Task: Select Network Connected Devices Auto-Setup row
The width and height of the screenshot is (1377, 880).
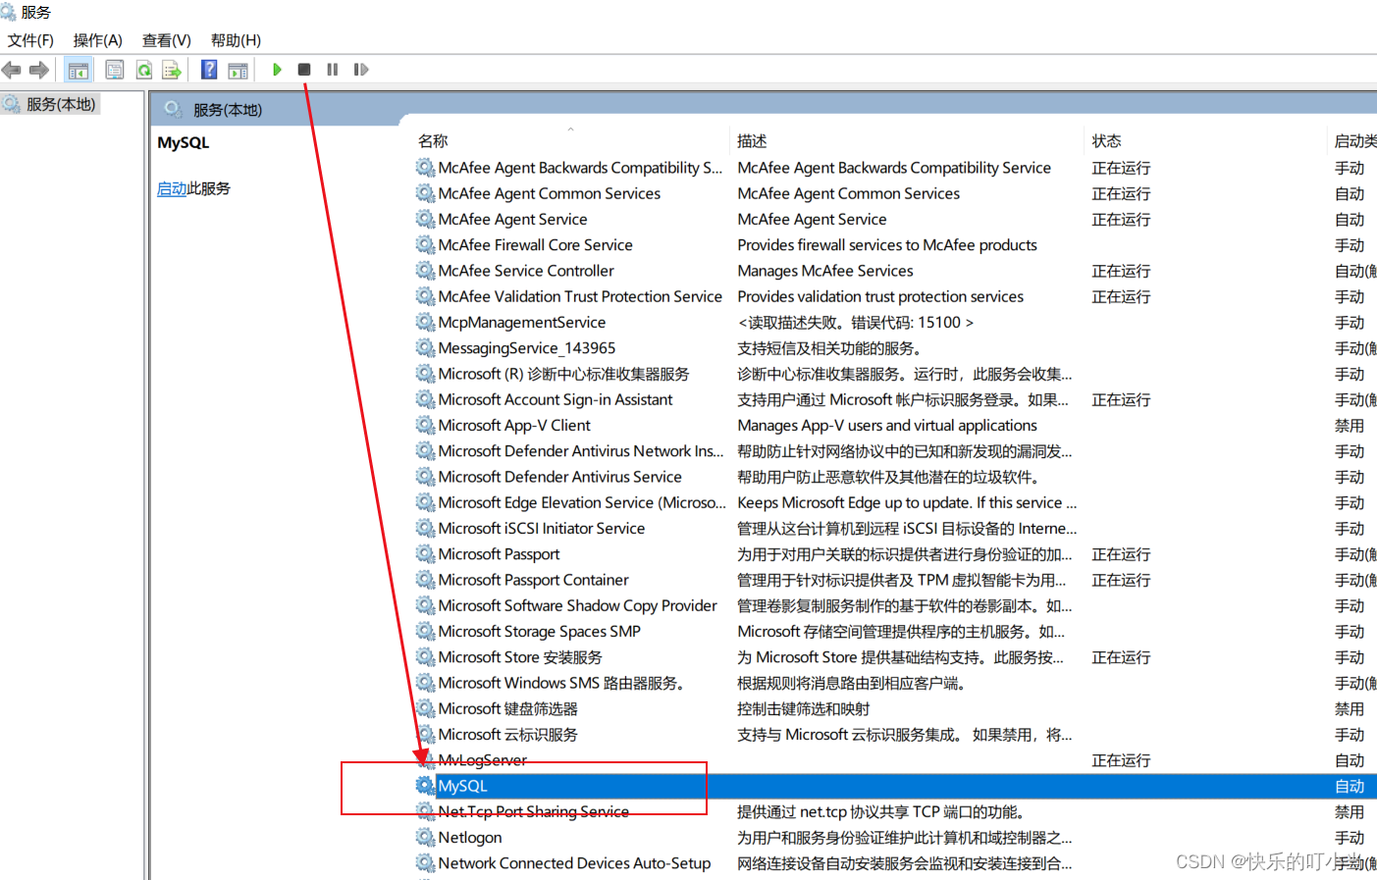Action: (894, 863)
